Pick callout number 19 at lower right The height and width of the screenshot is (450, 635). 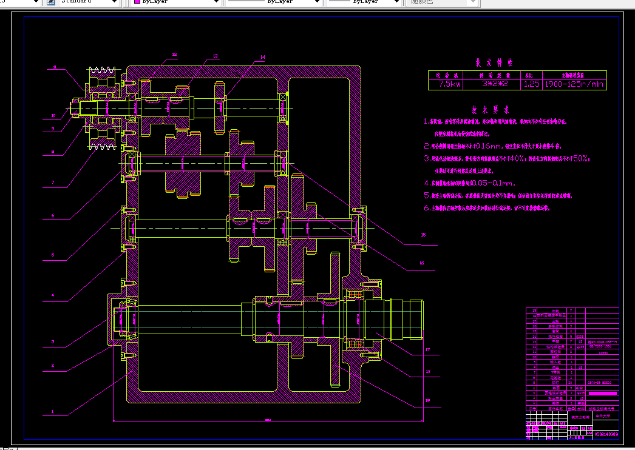pos(427,401)
